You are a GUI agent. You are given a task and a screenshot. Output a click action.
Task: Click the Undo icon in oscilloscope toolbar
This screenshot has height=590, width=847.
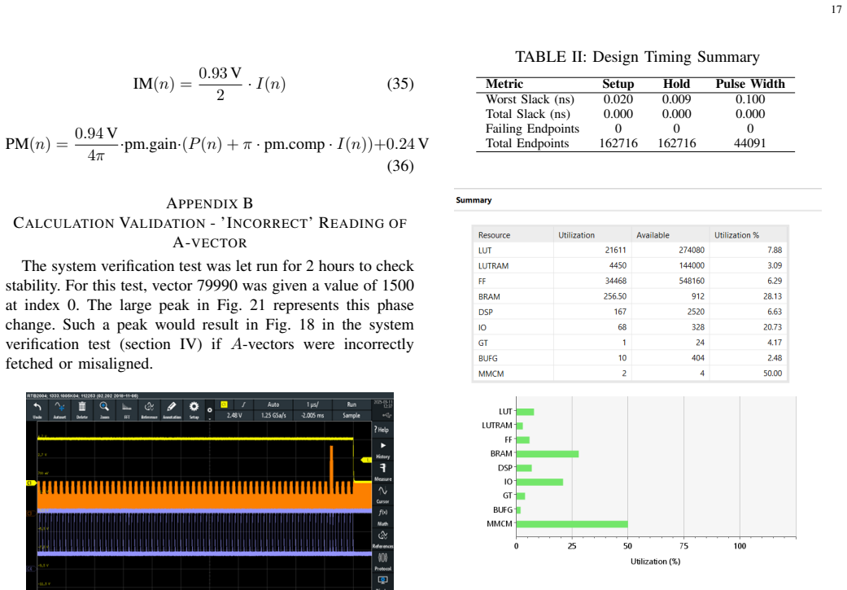[x=37, y=409]
